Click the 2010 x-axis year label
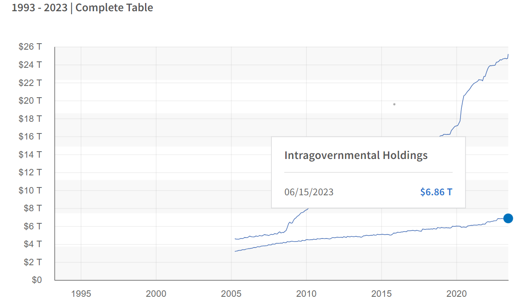Viewport: 530px width, 305px height. pos(306,294)
